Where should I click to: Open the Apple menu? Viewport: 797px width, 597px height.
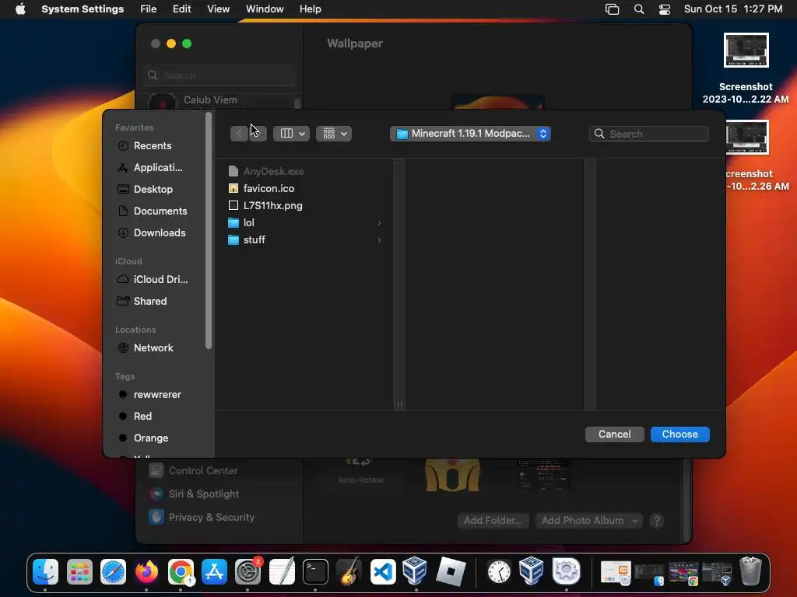click(20, 9)
